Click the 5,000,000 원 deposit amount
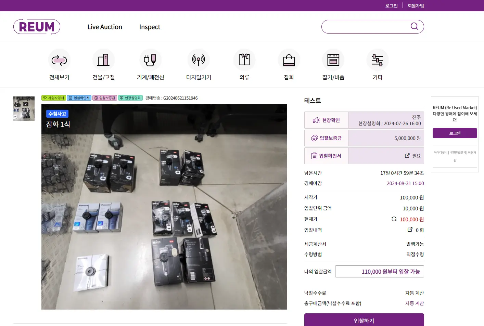 point(407,138)
